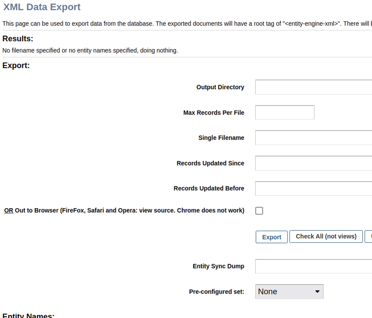372x318 pixels.
Task: Click the Check All (not views) button
Action: click(x=326, y=236)
